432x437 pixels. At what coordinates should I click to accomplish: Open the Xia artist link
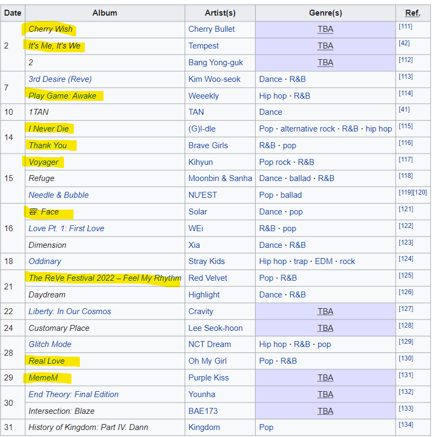[x=194, y=246]
